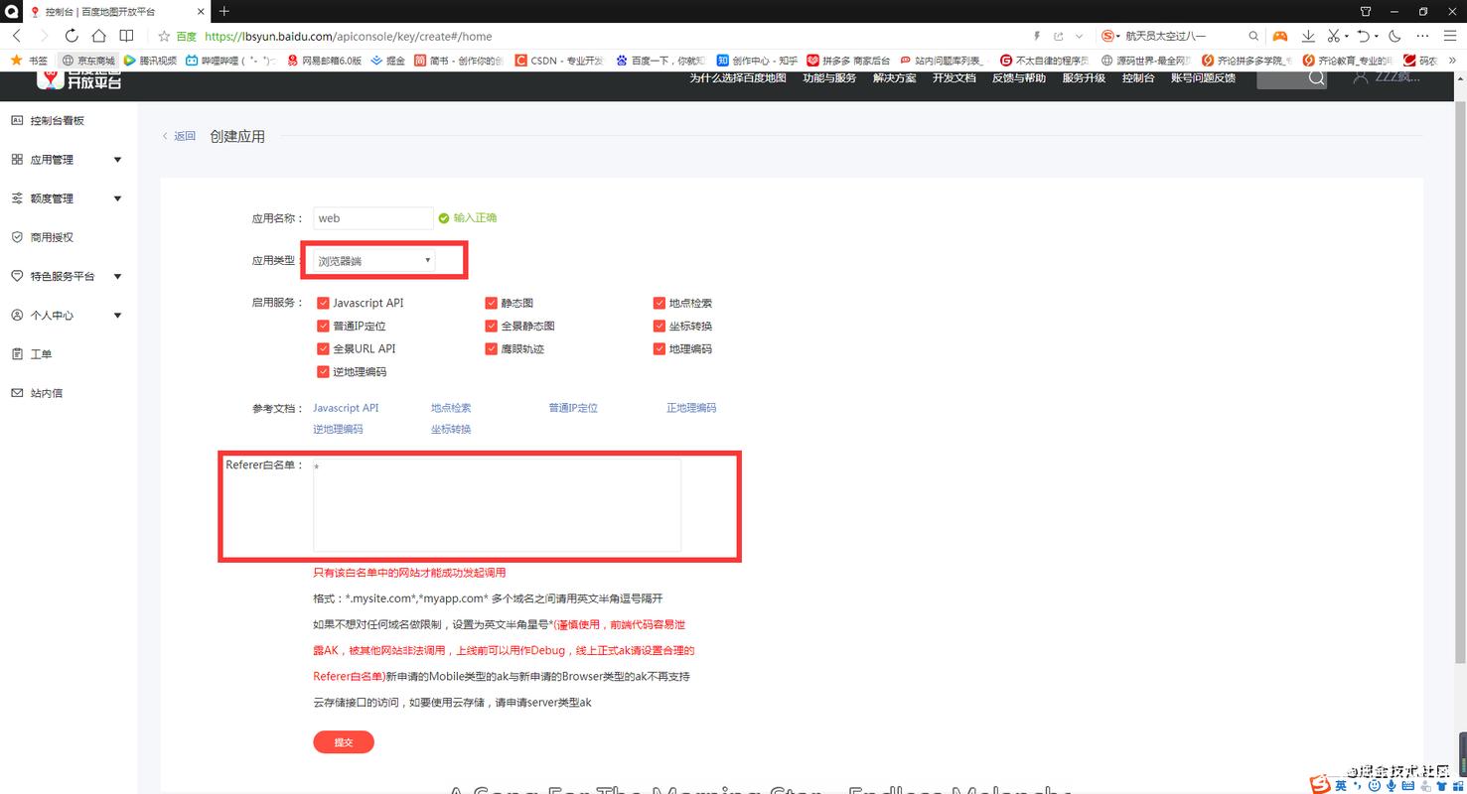Viewport: 1467px width, 794px height.
Task: Expand 额度管理 sidebar section
Action: pyautogui.click(x=68, y=198)
